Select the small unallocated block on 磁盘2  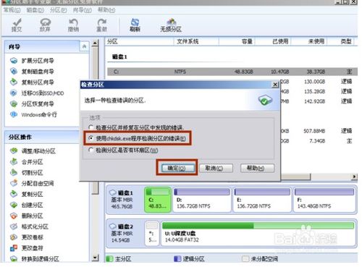152,233
